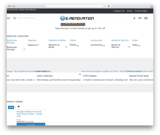
Task: Open the shopping cart bag icon
Action: (146, 18)
